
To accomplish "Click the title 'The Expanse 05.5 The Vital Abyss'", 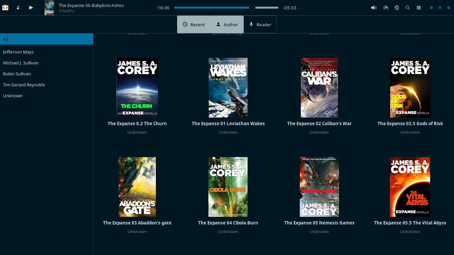I will point(410,223).
